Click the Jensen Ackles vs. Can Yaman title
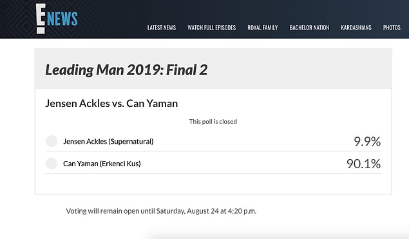Image resolution: width=409 pixels, height=239 pixels. 111,103
